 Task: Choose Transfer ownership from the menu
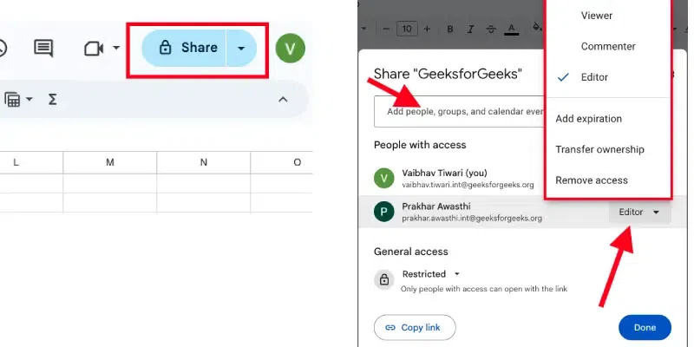coord(599,149)
